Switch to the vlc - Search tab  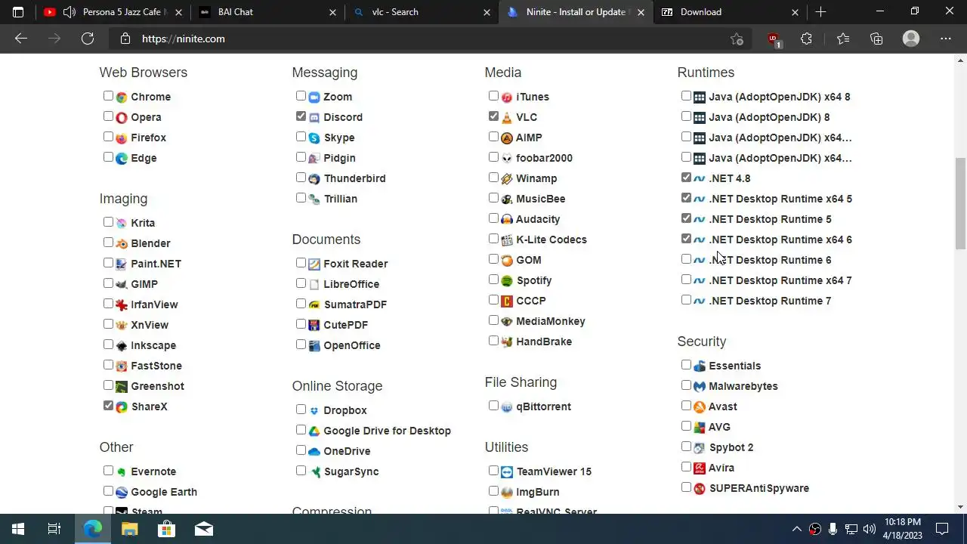(x=422, y=12)
